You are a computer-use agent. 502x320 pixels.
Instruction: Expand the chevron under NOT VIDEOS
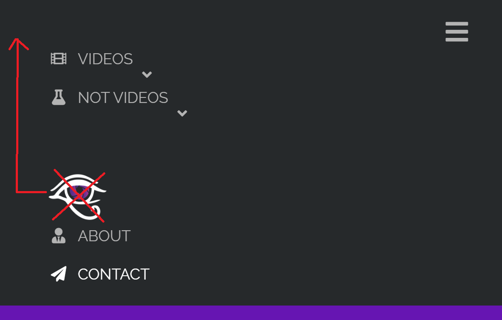(x=182, y=113)
